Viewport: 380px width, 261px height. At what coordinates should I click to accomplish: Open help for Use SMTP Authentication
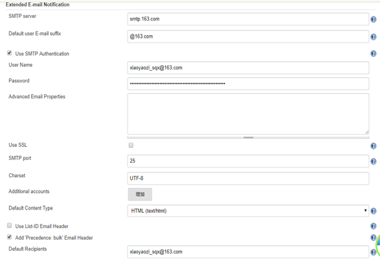pyautogui.click(x=373, y=54)
